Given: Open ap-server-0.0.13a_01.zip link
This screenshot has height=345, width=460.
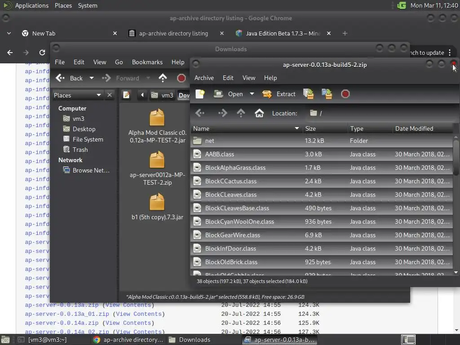Looking at the screenshot, I should pos(67,314).
